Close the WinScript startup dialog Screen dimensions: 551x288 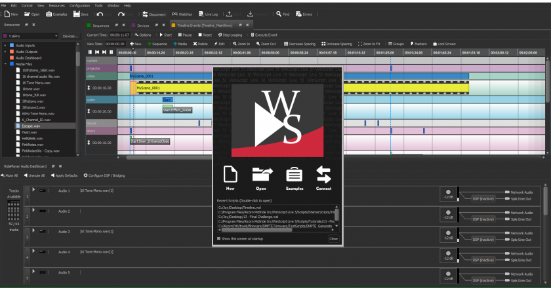tap(333, 238)
